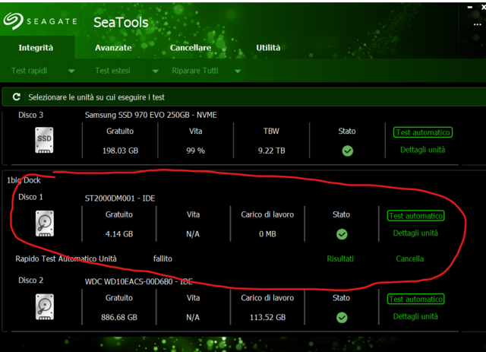Click the Seagate logo icon
Image resolution: width=486 pixels, height=352 pixels.
[x=13, y=21]
